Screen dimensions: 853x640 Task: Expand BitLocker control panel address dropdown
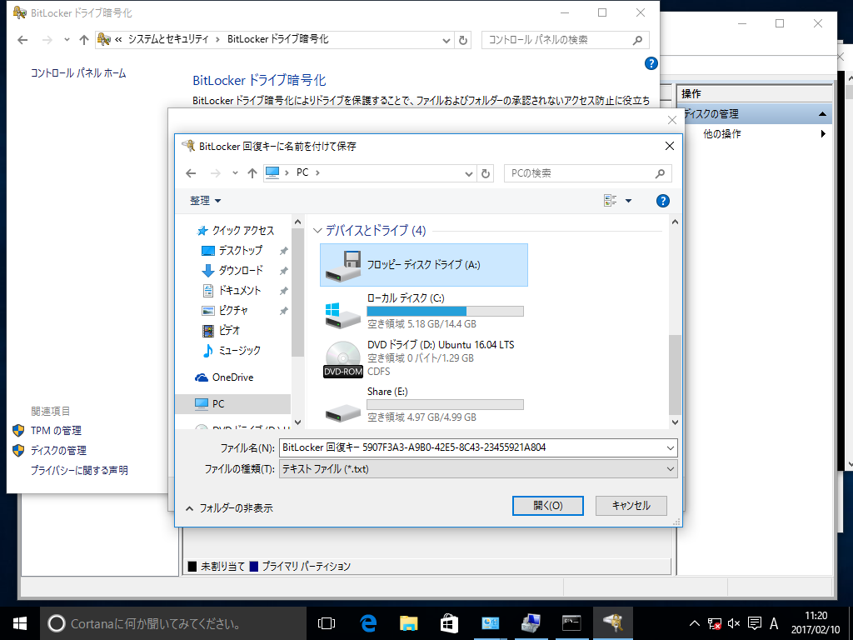coord(446,40)
